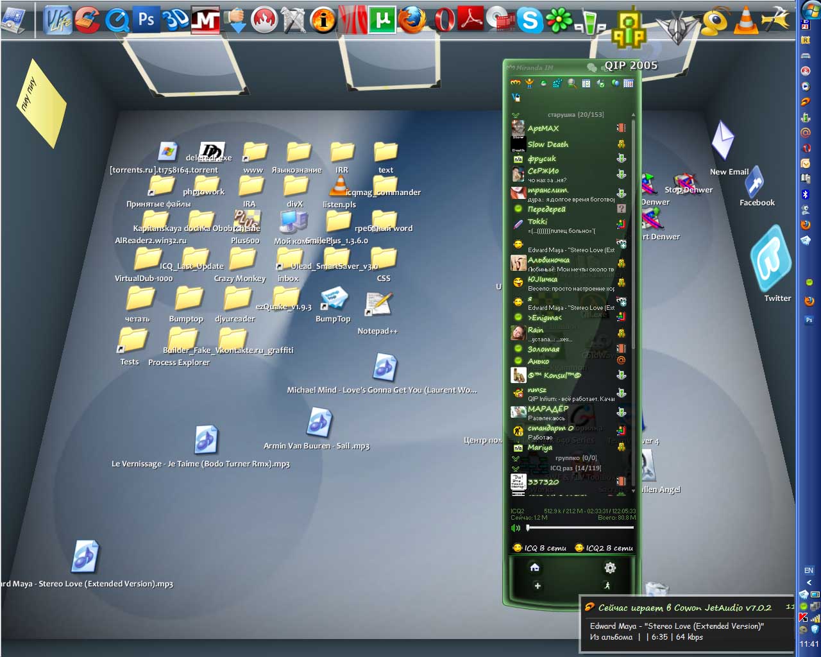Select contact 'Альбиночка' in contact list
The image size is (821, 657).
point(548,260)
